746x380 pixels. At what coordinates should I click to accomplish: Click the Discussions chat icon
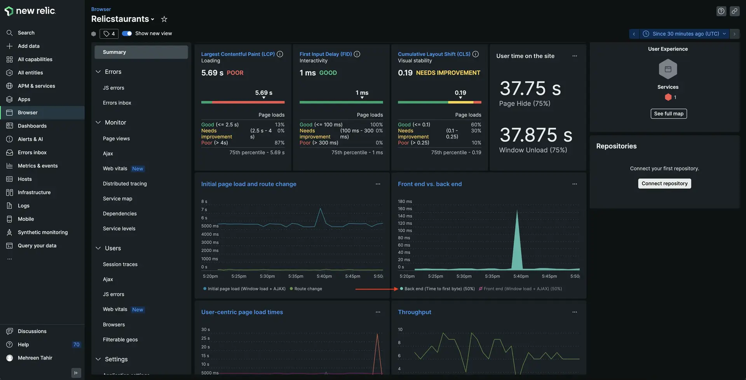10,331
